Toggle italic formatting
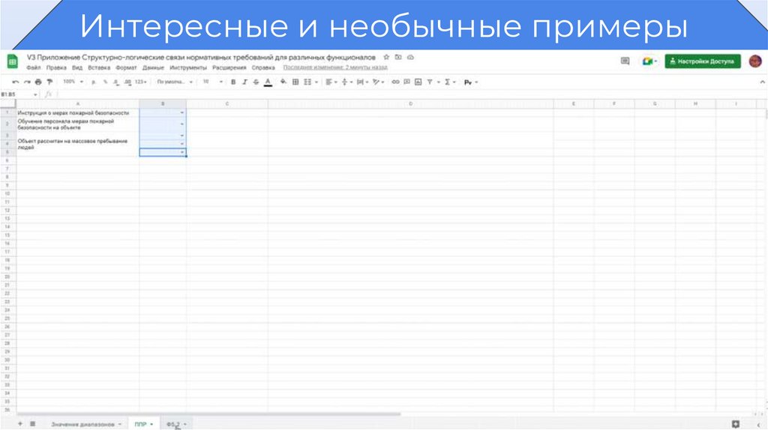 click(244, 82)
